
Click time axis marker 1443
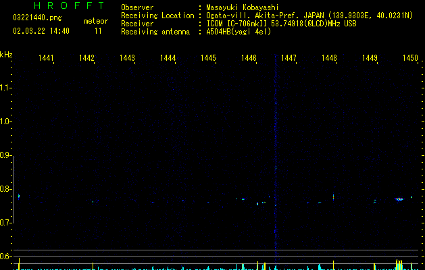127,58
